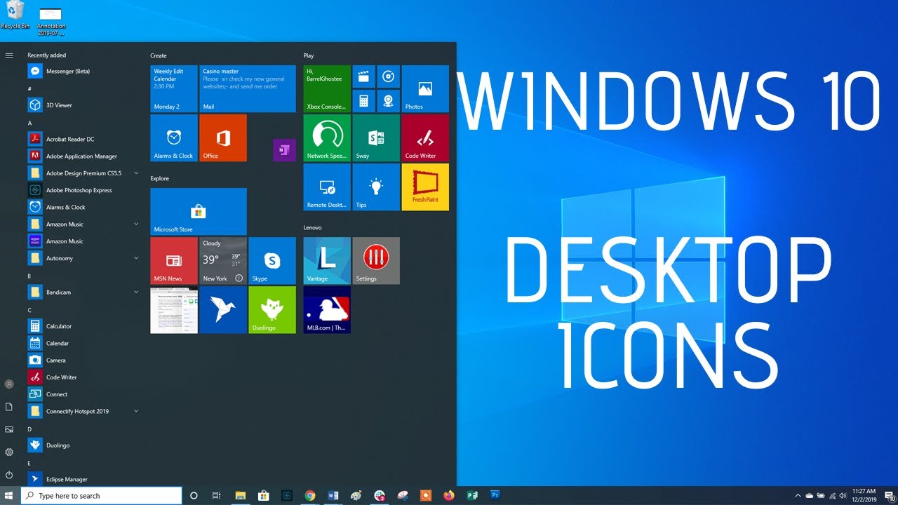Open Alarms & Clock in the app list
The height and width of the screenshot is (505, 898).
pyautogui.click(x=83, y=207)
